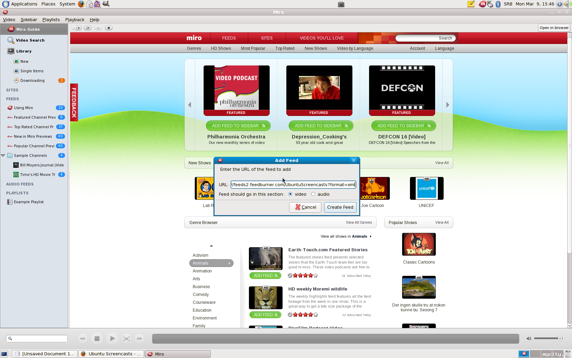Open the Miro Guide sidebar entry

coord(34,29)
